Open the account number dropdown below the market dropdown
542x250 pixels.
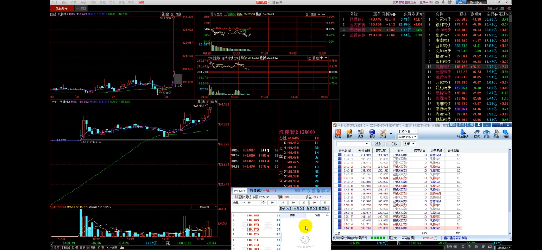(x=408, y=137)
